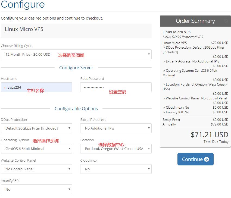Click the Billing Cycle dropdown arrow
The height and width of the screenshot is (198, 231).
click(149, 54)
